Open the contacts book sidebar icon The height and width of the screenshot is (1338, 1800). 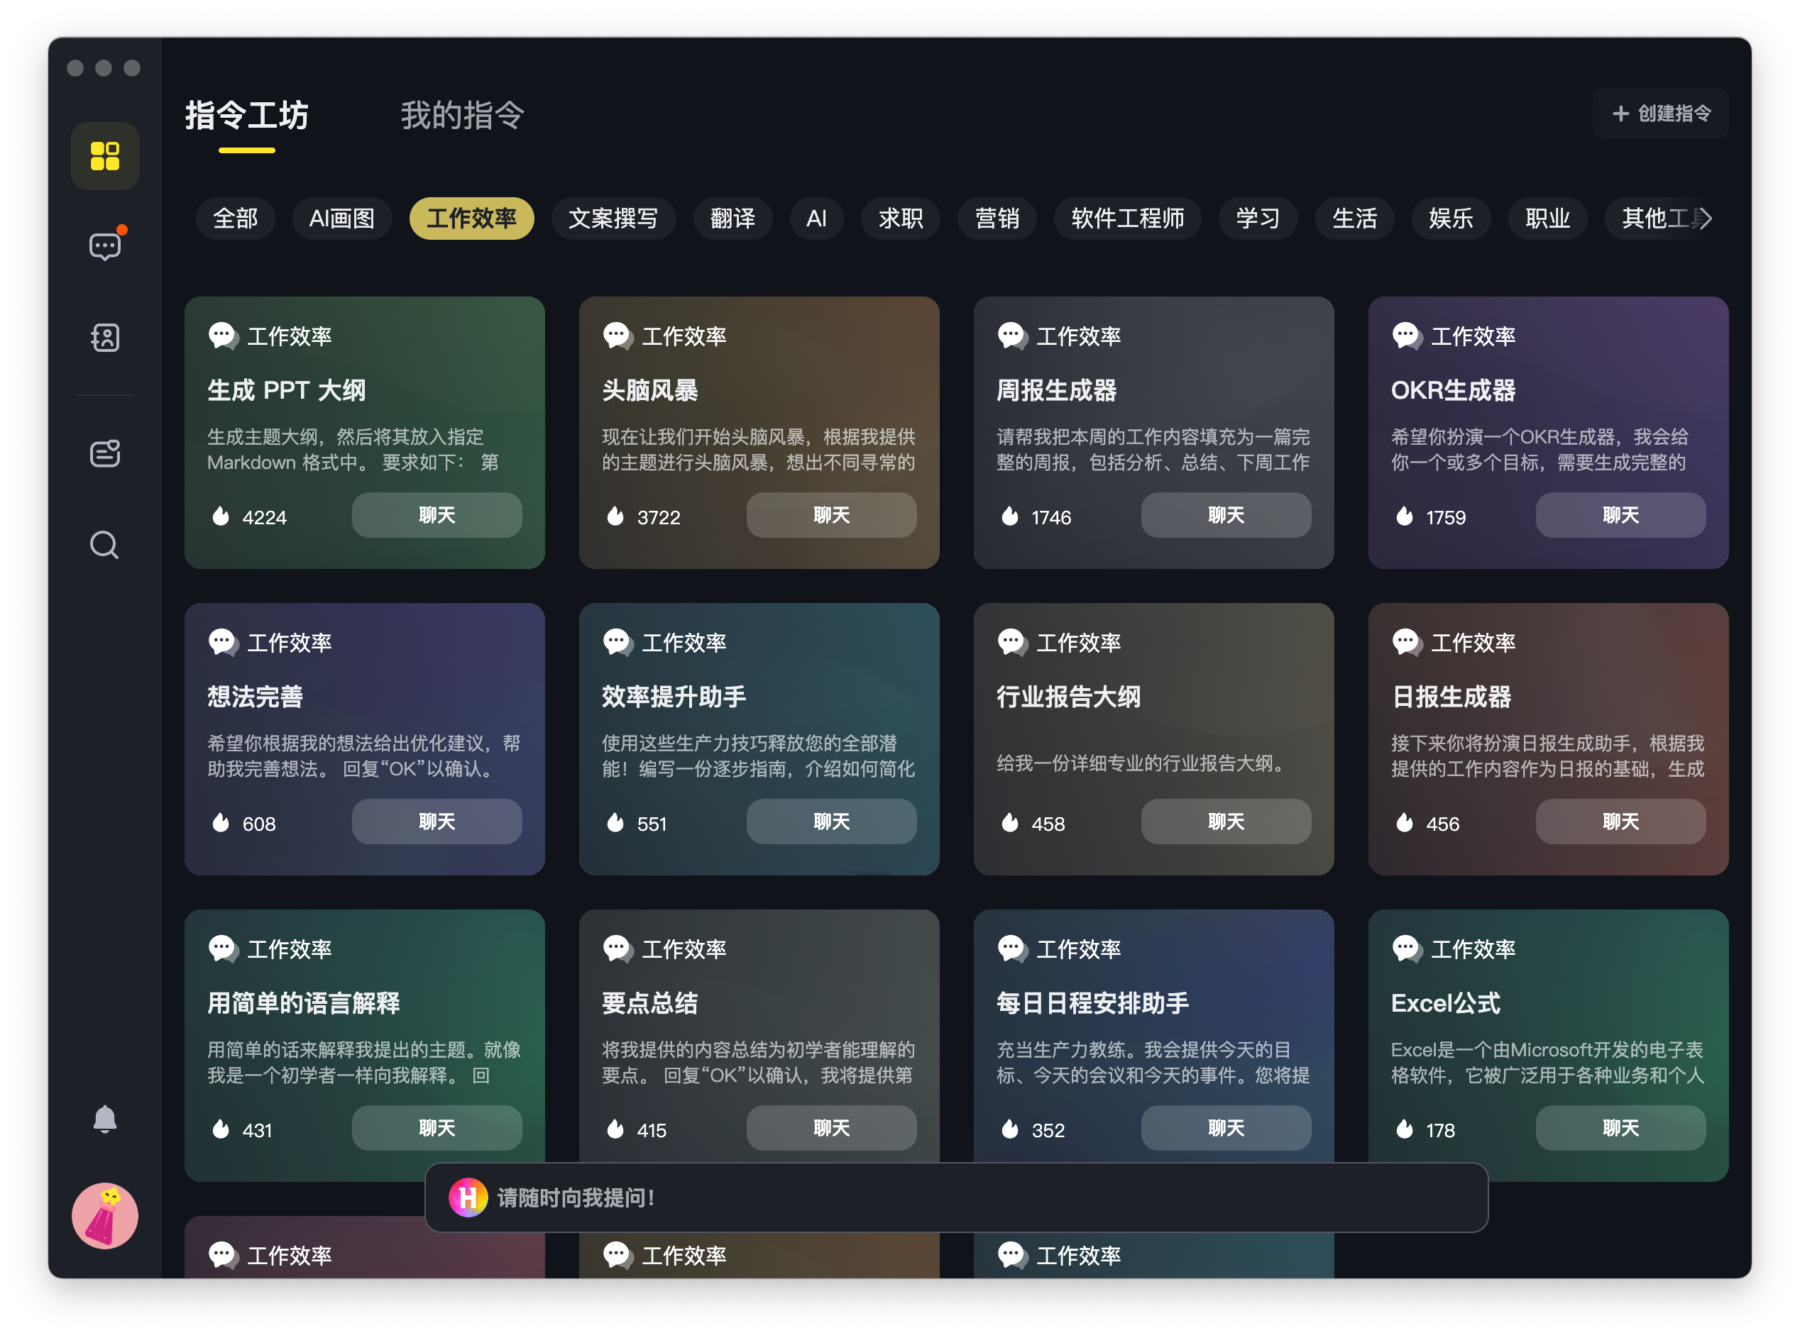coord(104,337)
